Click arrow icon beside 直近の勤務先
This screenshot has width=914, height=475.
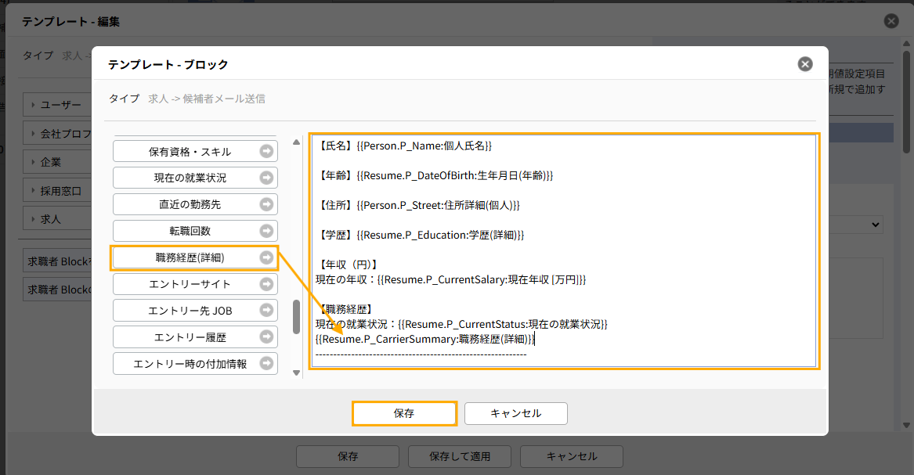point(266,204)
